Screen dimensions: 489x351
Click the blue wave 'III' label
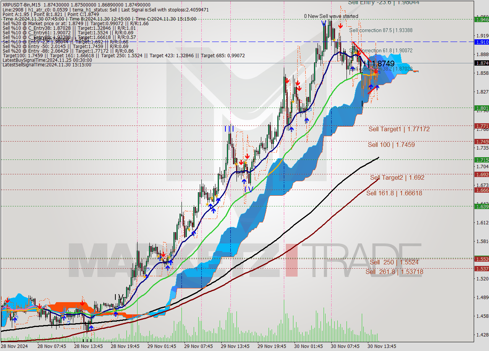tap(229, 129)
